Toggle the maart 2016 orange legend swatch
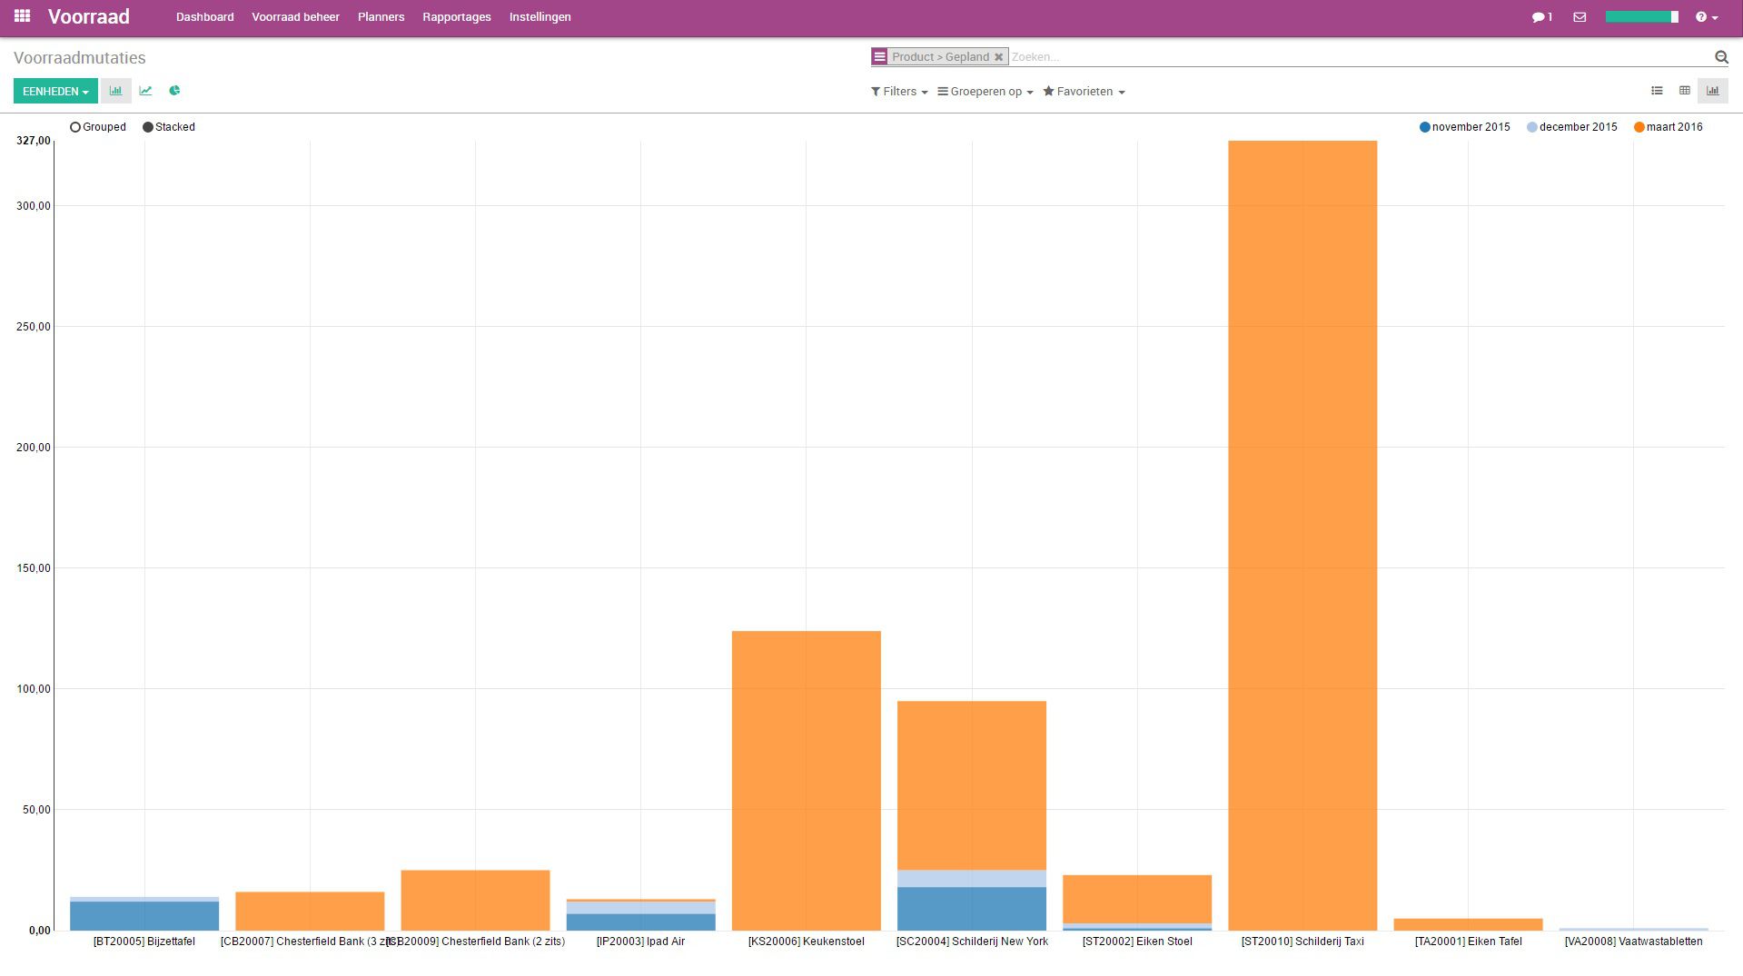Image resolution: width=1743 pixels, height=976 pixels. (x=1639, y=127)
